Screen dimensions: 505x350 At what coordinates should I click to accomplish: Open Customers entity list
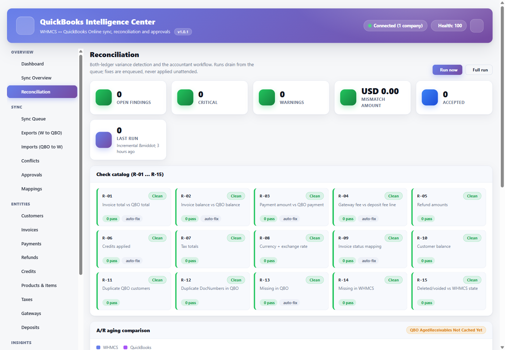click(42, 216)
